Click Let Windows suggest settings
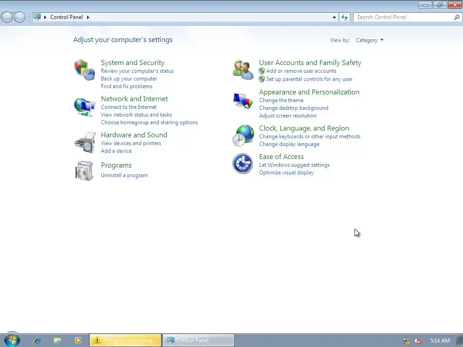Viewport: 463px width, 347px height. pos(294,165)
